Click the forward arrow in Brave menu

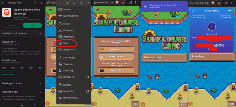[60, 3]
